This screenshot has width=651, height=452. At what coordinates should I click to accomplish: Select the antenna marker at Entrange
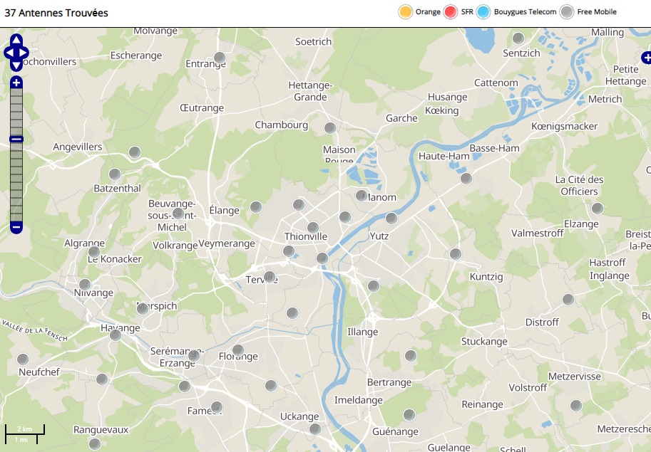(x=220, y=58)
